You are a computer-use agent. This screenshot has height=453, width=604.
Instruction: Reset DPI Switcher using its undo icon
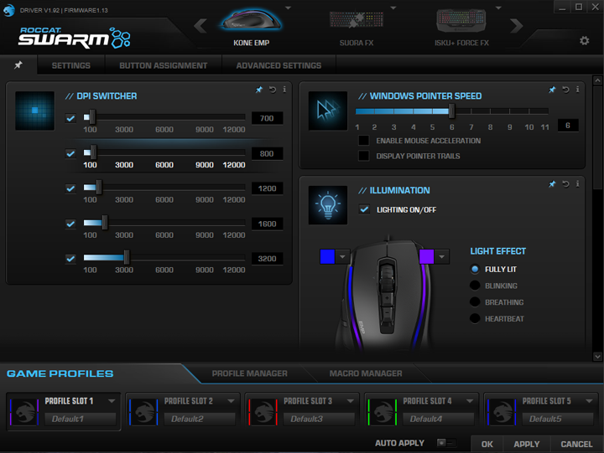(x=273, y=89)
